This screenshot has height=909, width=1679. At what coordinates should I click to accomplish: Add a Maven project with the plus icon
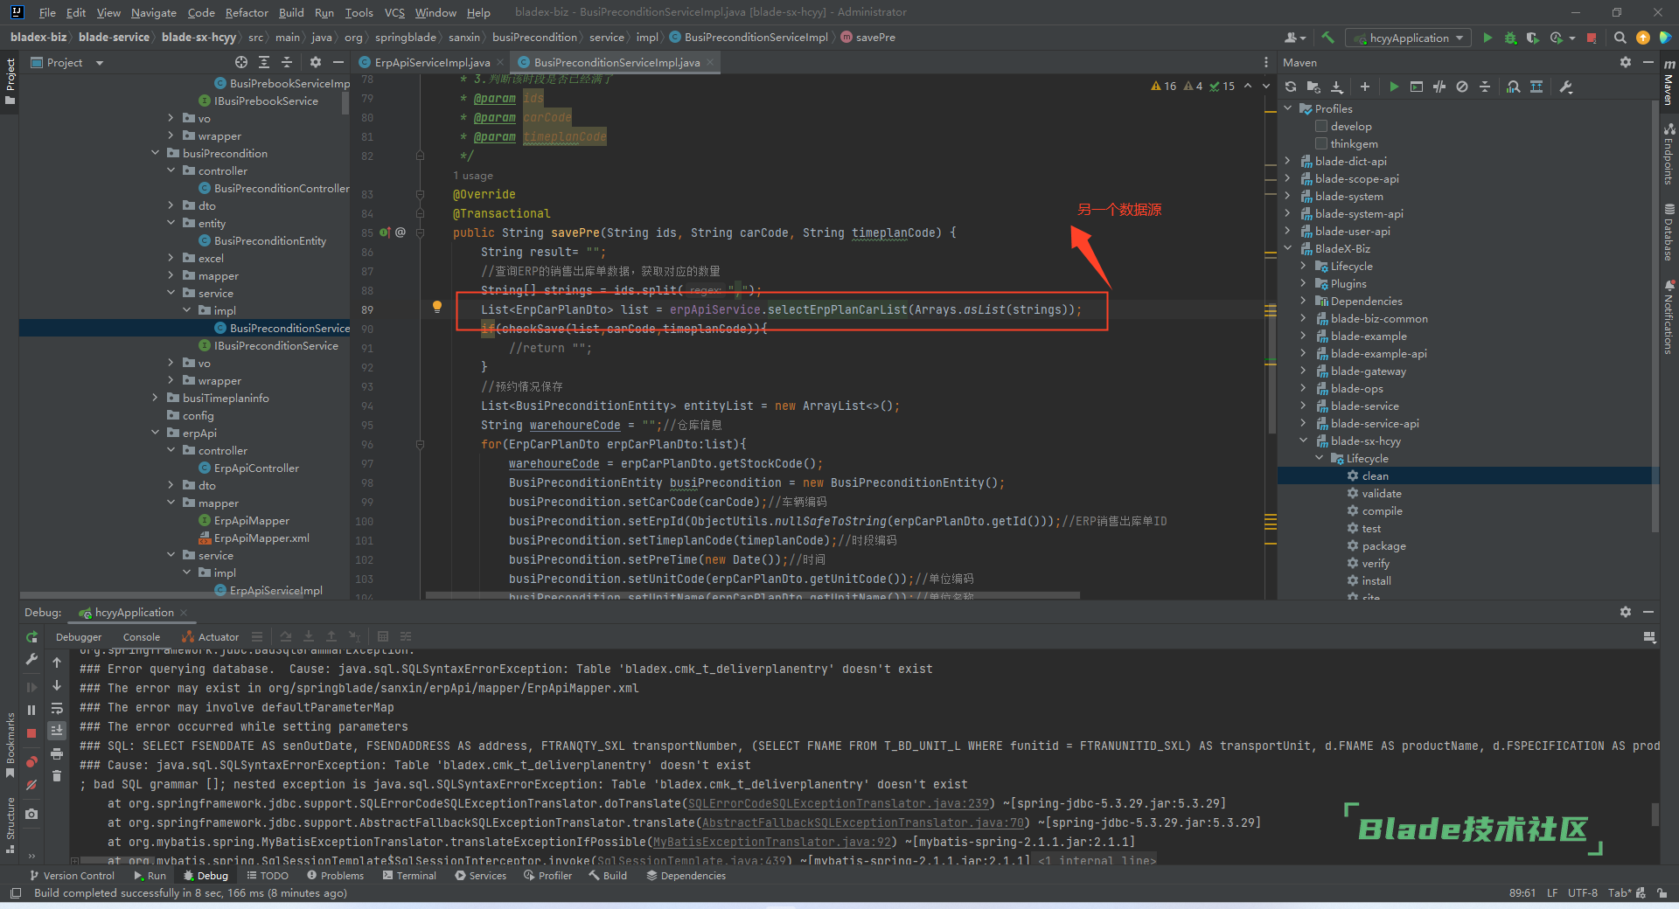pos(1365,87)
